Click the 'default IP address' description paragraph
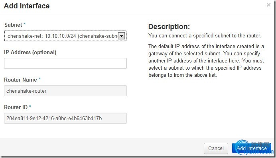This screenshot has height=158, width=276. (206, 60)
